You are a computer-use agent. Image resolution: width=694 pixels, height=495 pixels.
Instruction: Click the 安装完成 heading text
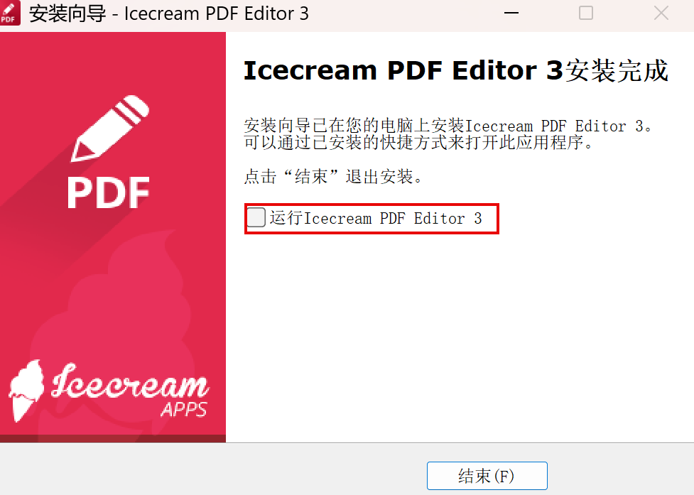coord(617,71)
